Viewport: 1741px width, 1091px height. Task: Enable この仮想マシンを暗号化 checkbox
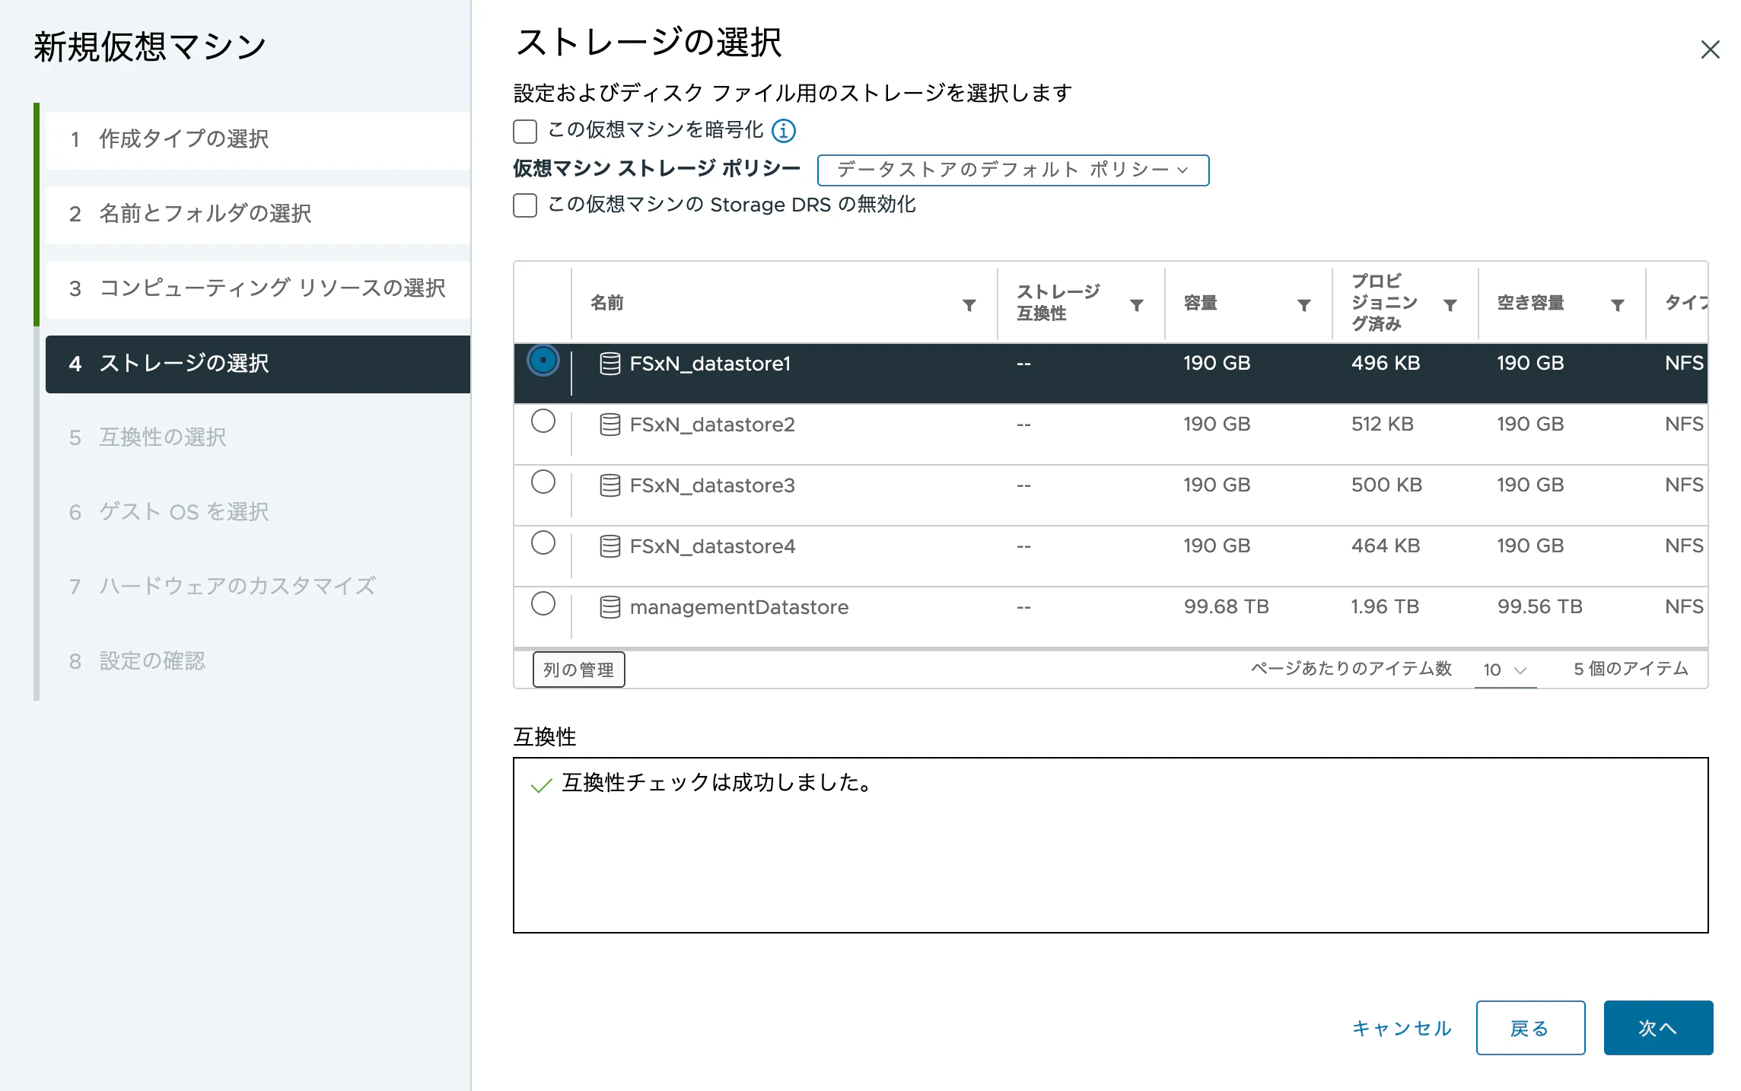[x=525, y=131]
